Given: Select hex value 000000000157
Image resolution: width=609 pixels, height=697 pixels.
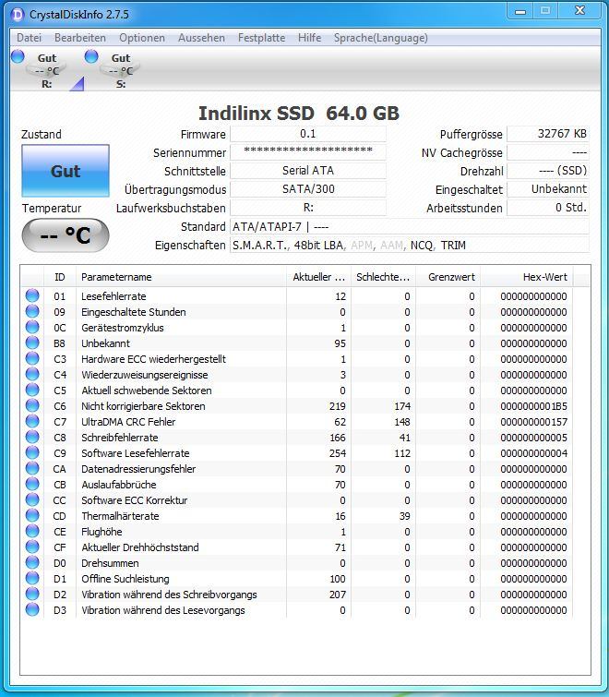Looking at the screenshot, I should [x=533, y=422].
